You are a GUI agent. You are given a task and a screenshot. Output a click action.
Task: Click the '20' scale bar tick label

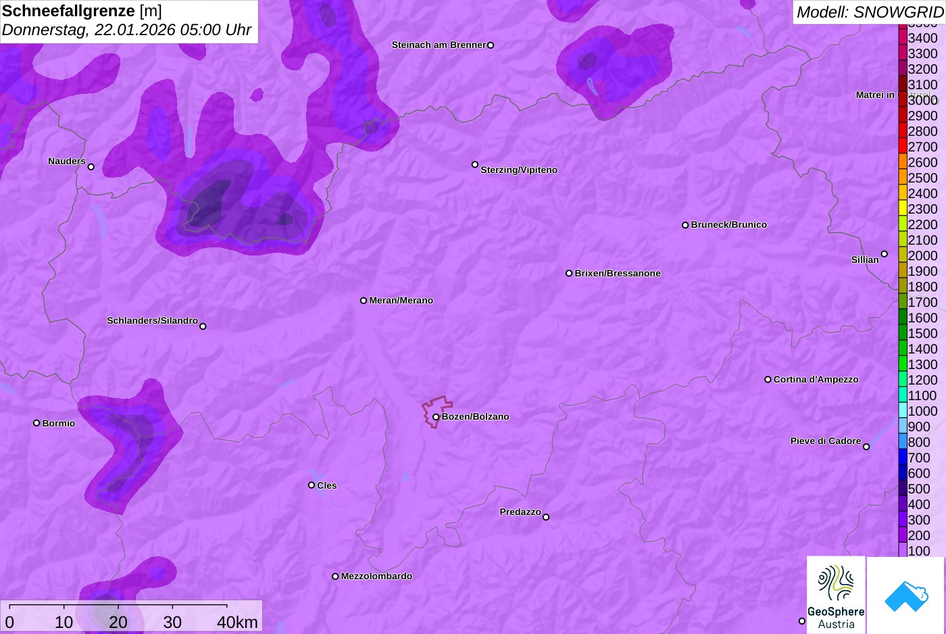(118, 623)
